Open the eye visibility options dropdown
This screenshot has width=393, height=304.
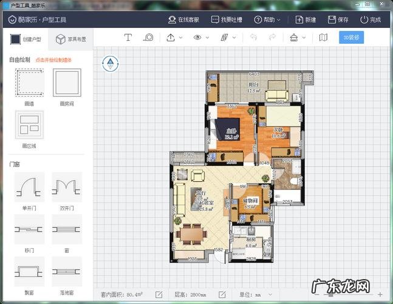[x=200, y=38]
